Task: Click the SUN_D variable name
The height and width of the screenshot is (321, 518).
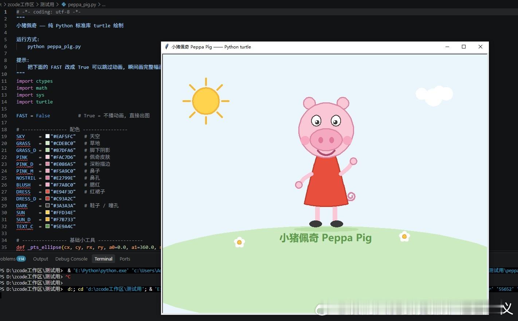Action: (23, 219)
